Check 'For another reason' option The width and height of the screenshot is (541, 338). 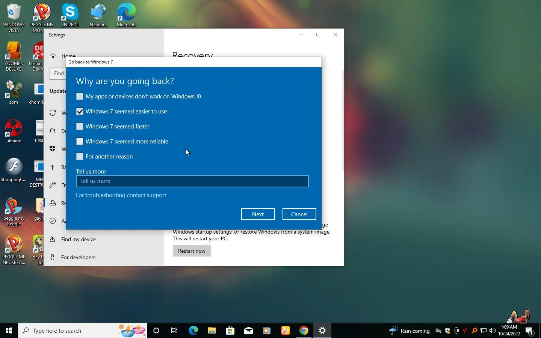click(x=80, y=157)
